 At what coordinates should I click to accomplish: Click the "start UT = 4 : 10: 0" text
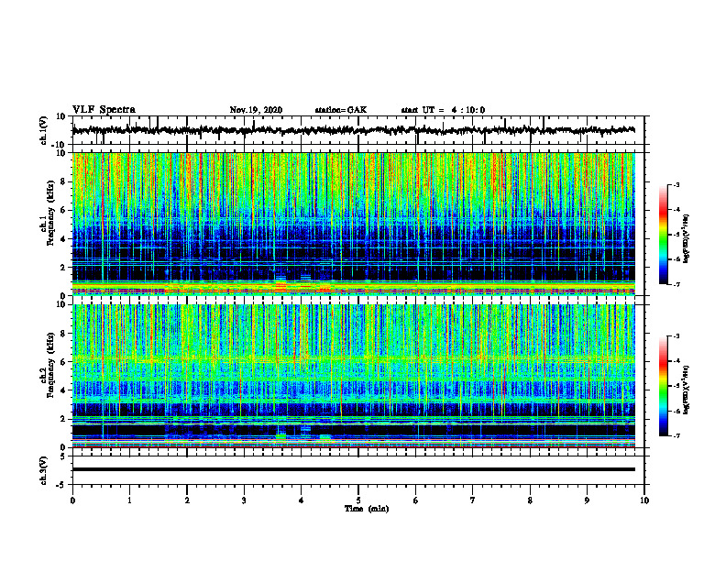(443, 110)
